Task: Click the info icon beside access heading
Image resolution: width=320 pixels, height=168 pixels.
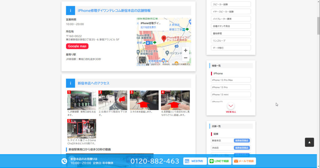Action: click(70, 83)
